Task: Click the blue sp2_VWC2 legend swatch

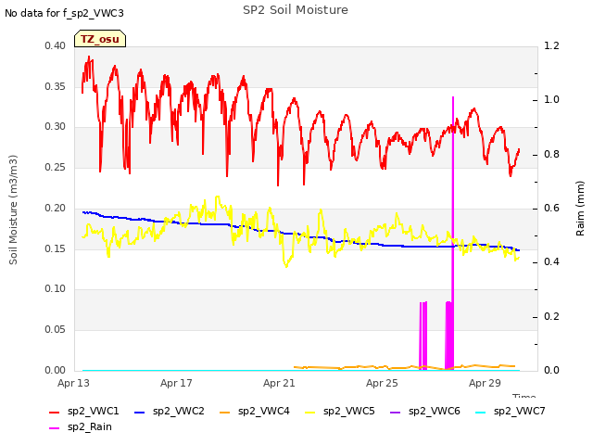Action: pyautogui.click(x=140, y=413)
